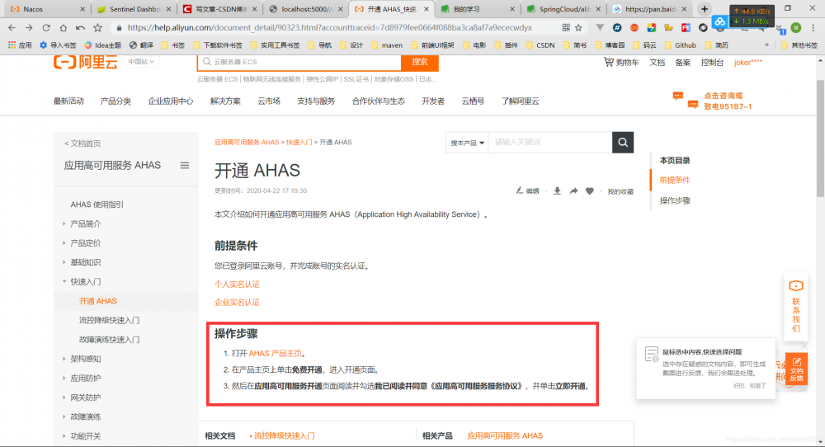
Task: Open 联系我们 contact widget
Action: (x=796, y=306)
